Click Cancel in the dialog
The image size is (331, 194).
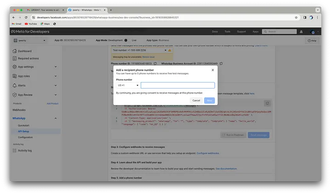[x=196, y=100]
